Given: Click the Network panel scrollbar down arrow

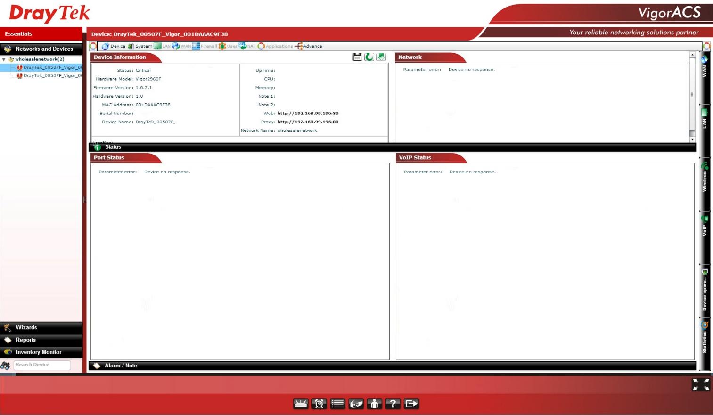Looking at the screenshot, I should coord(692,139).
